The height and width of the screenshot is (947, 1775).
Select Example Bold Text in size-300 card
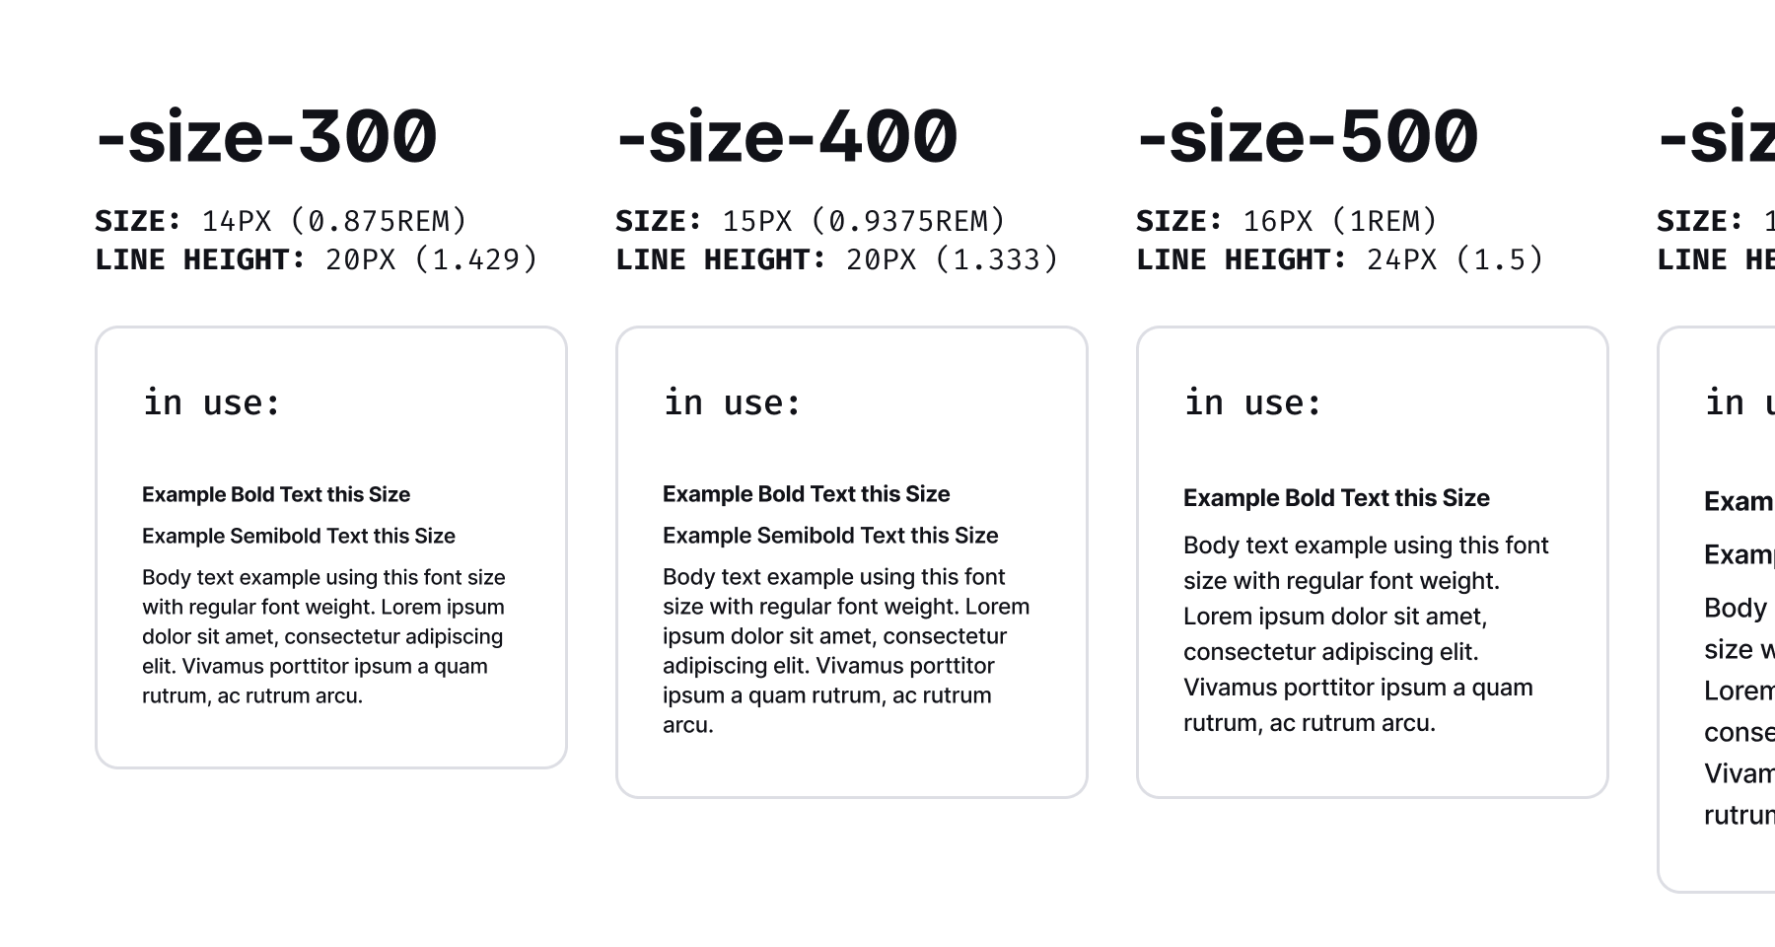coord(276,494)
